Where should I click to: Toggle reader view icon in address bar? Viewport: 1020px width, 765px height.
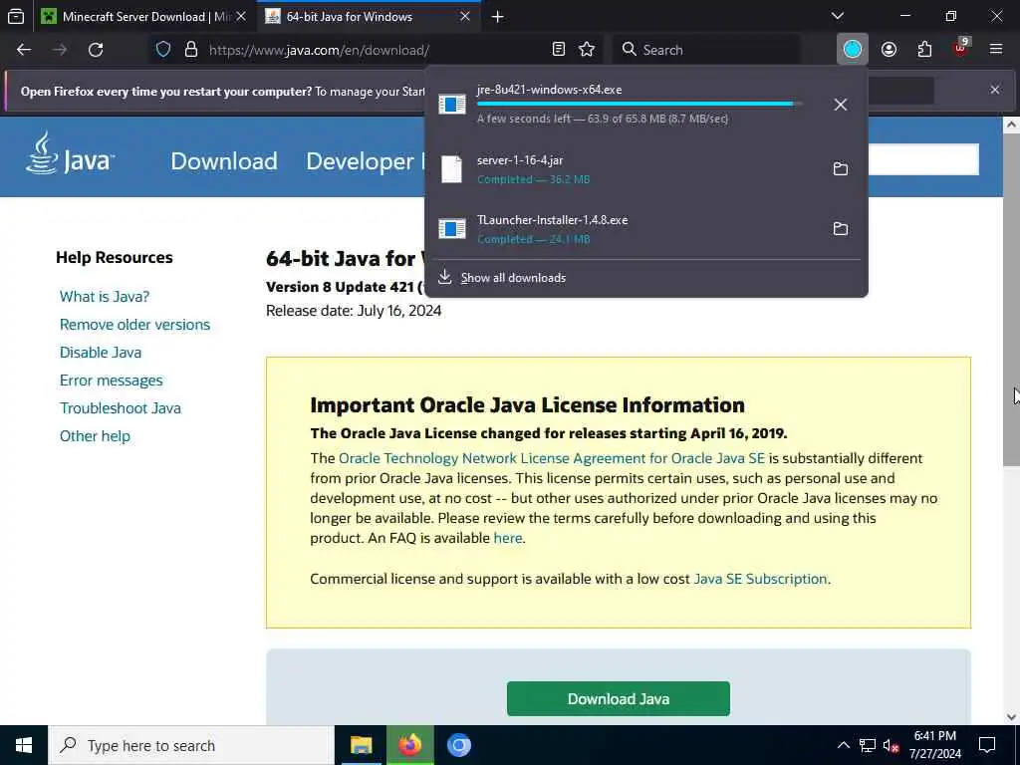tap(558, 50)
